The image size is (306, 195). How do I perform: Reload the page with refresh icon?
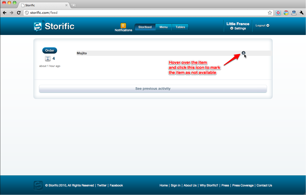(x=19, y=13)
